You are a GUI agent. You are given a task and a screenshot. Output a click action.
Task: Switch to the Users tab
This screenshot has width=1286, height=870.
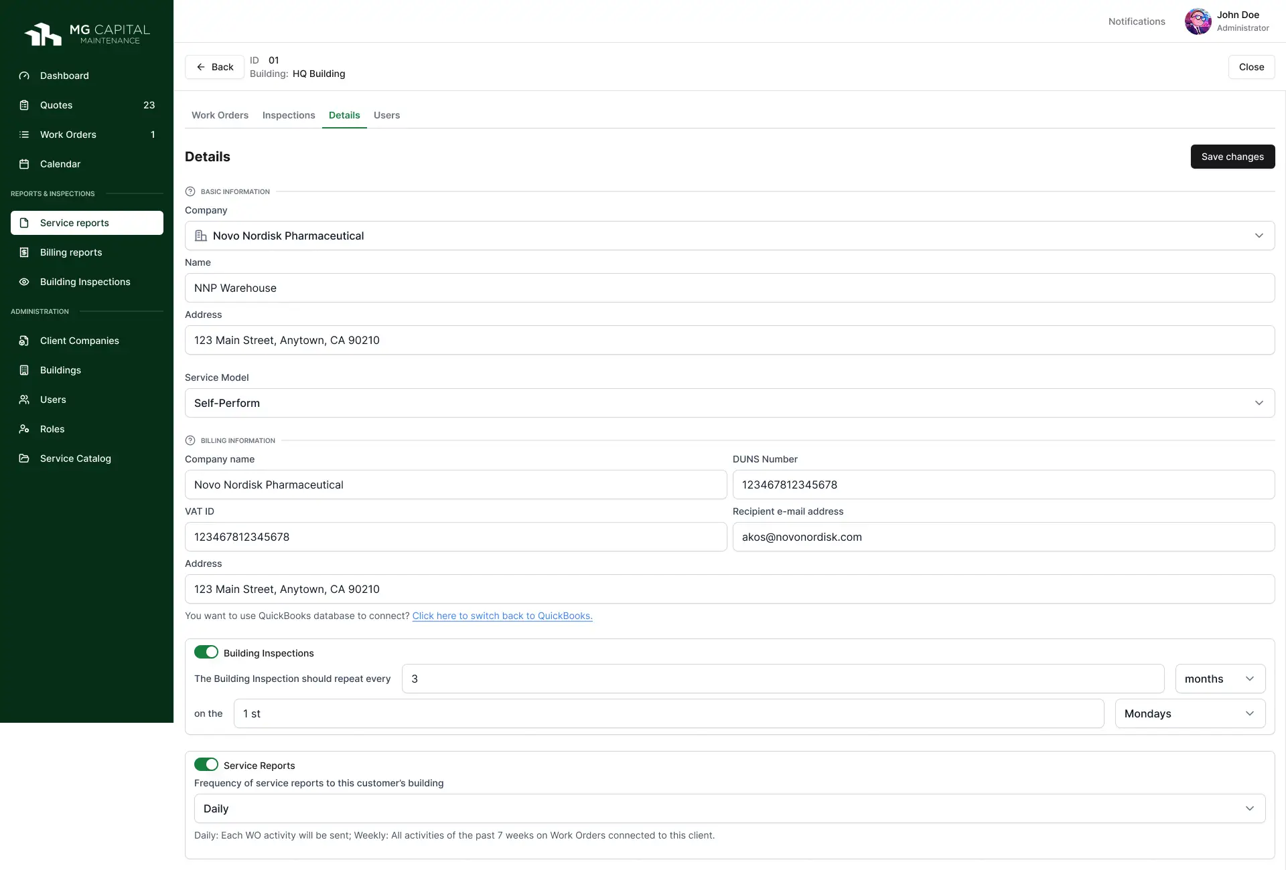pos(386,115)
